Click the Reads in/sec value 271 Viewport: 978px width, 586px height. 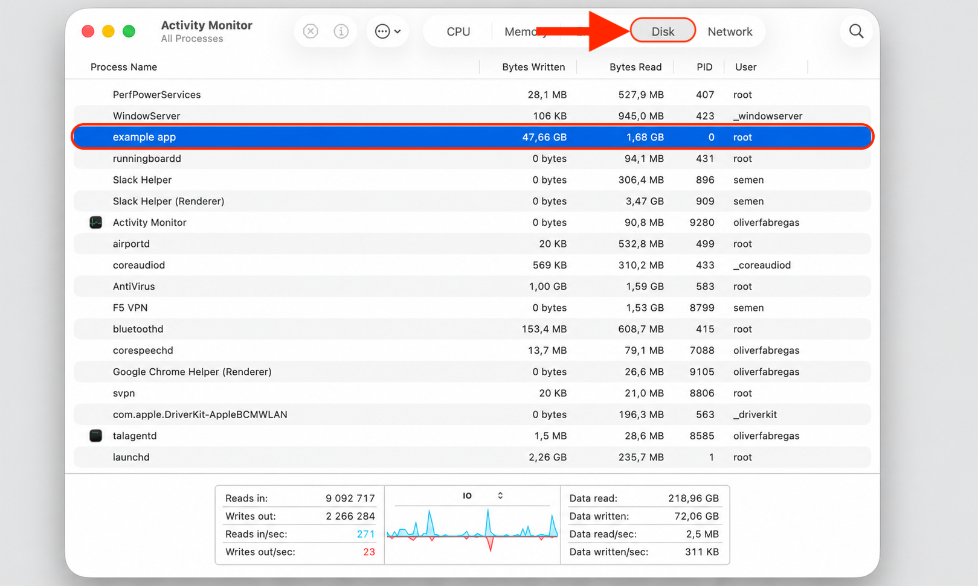(x=366, y=534)
